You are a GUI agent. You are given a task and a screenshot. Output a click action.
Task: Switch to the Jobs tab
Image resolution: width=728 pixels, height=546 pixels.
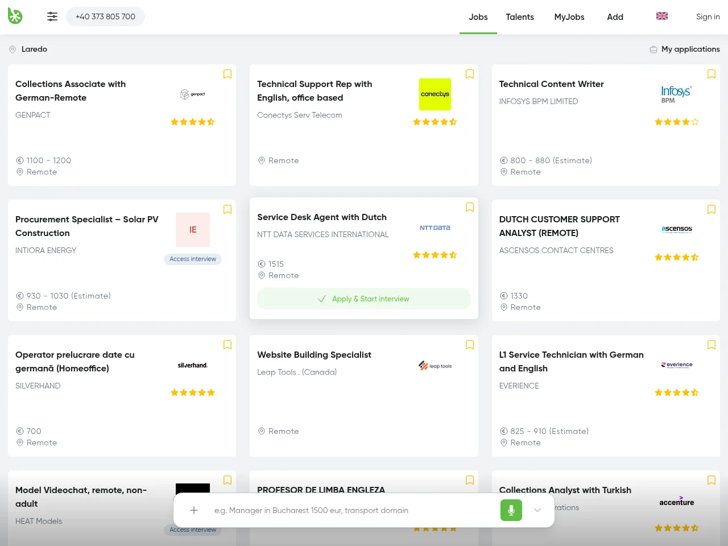[478, 17]
